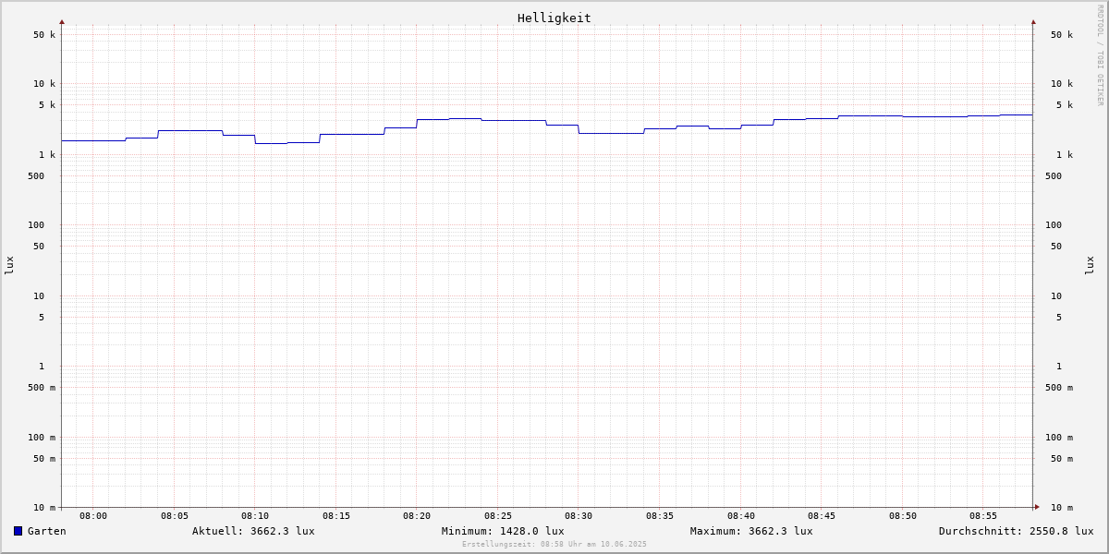Click the 1 k label on left axis
The height and width of the screenshot is (554, 1109).
47,155
